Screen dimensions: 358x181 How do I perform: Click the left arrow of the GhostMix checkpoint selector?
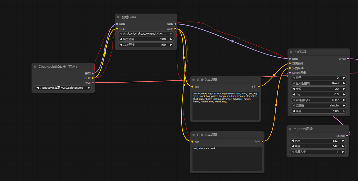(x=38, y=88)
